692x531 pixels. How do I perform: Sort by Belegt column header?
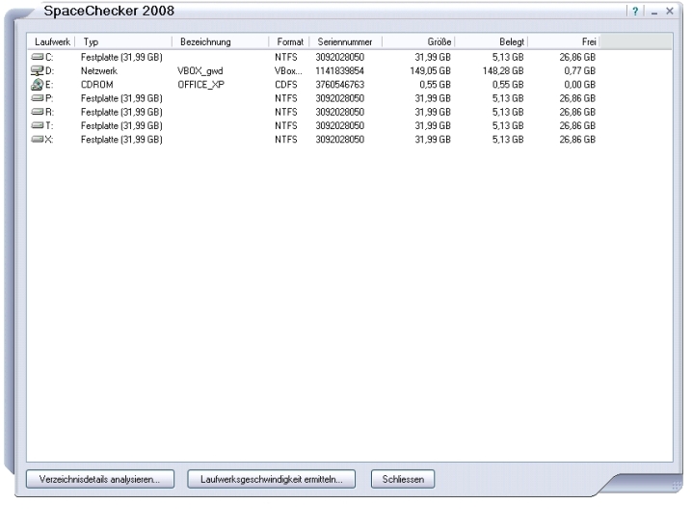point(492,42)
